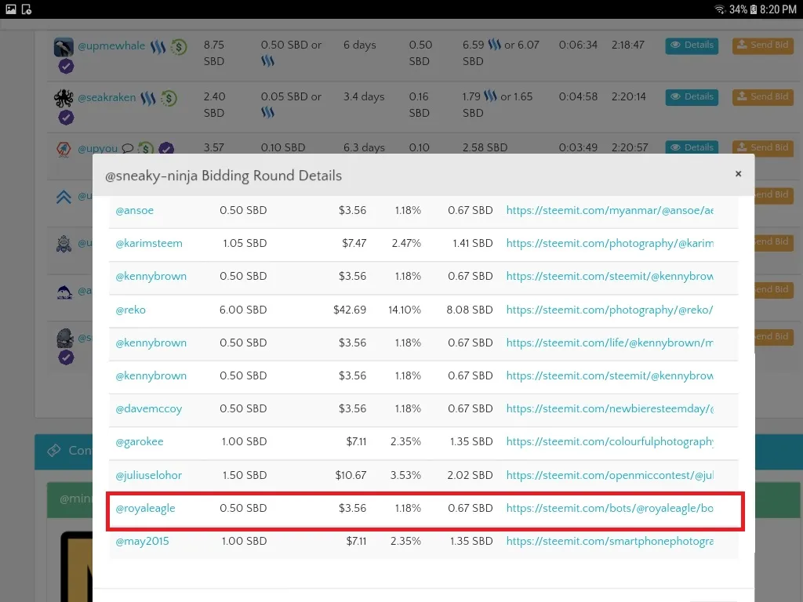Click the screenshot notification icon in status bar
803x602 pixels.
click(x=27, y=9)
